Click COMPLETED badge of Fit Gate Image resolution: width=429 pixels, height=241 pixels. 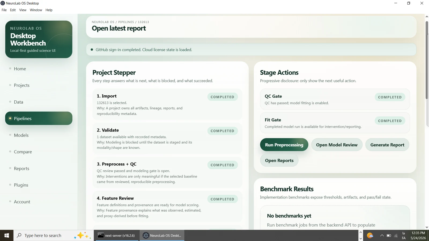[390, 121]
